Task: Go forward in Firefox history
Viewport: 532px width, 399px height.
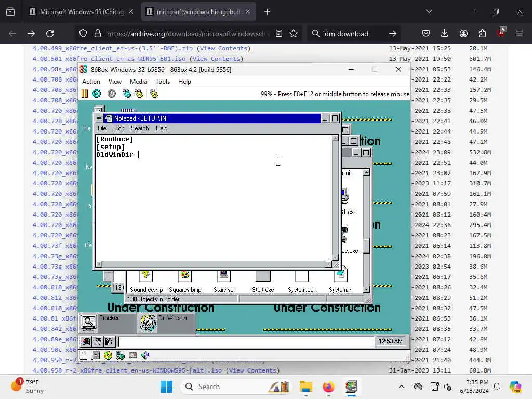Action: (31, 34)
